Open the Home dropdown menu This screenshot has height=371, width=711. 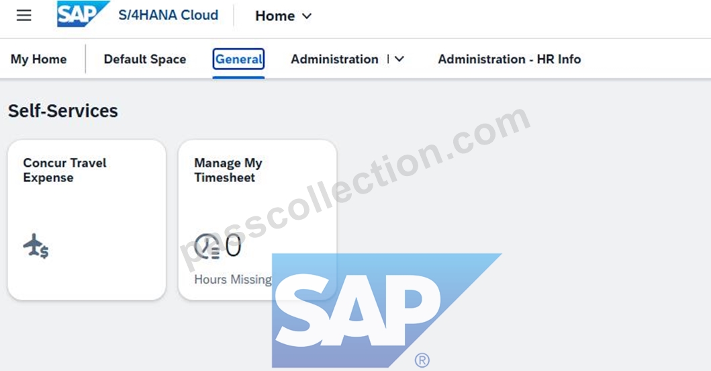[x=283, y=16]
